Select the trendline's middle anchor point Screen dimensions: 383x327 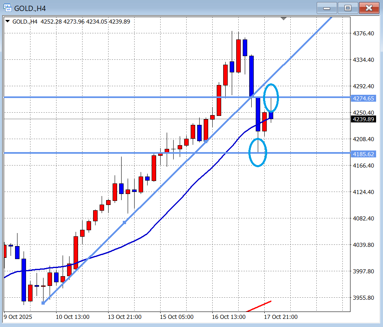coord(125,222)
